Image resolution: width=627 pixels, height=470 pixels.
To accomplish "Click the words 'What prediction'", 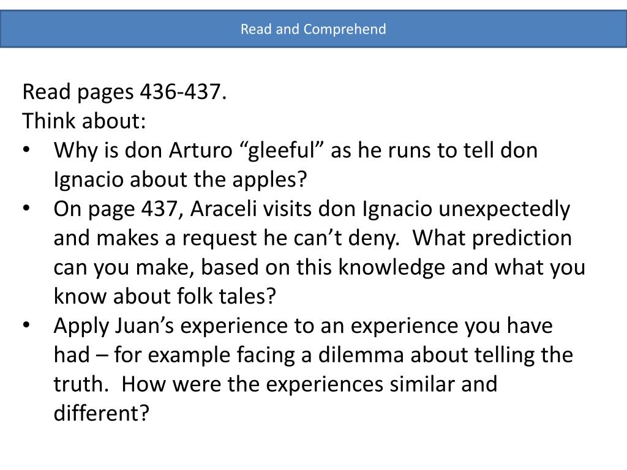I will 492,238.
